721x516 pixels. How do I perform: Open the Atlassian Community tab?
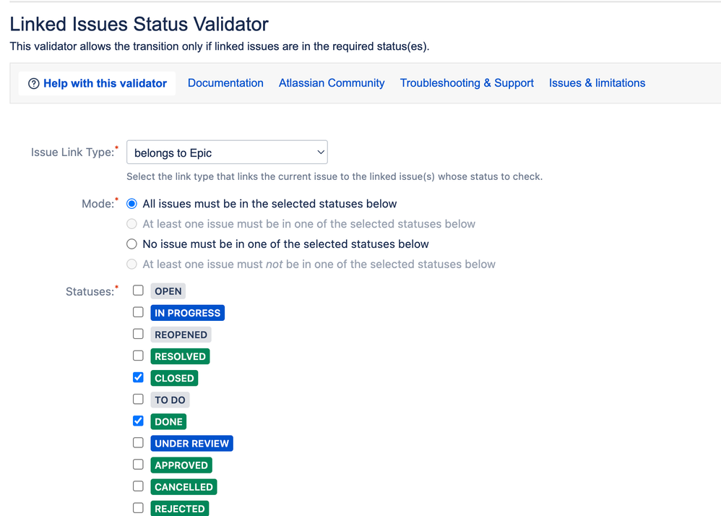[x=332, y=83]
